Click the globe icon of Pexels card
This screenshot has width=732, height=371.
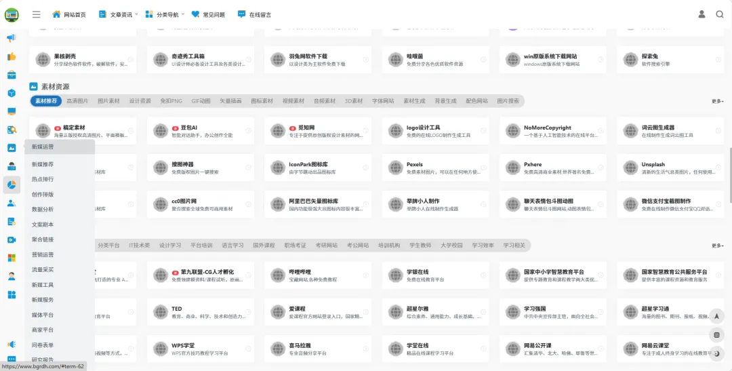[395, 168]
